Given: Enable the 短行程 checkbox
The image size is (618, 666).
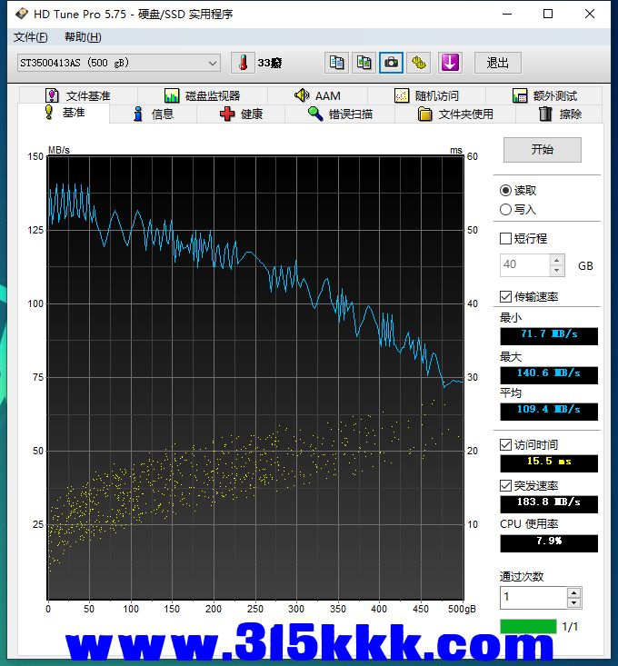Looking at the screenshot, I should click(x=506, y=238).
